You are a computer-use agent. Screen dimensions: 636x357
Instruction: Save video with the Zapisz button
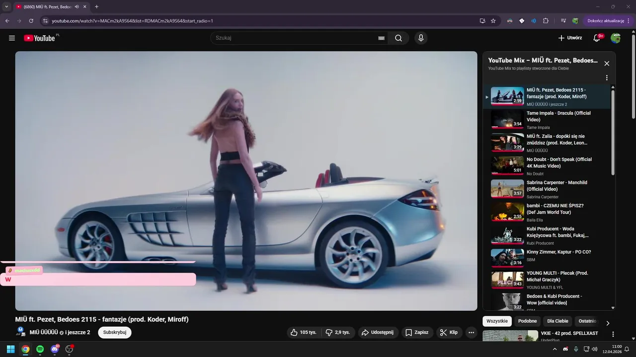416,332
